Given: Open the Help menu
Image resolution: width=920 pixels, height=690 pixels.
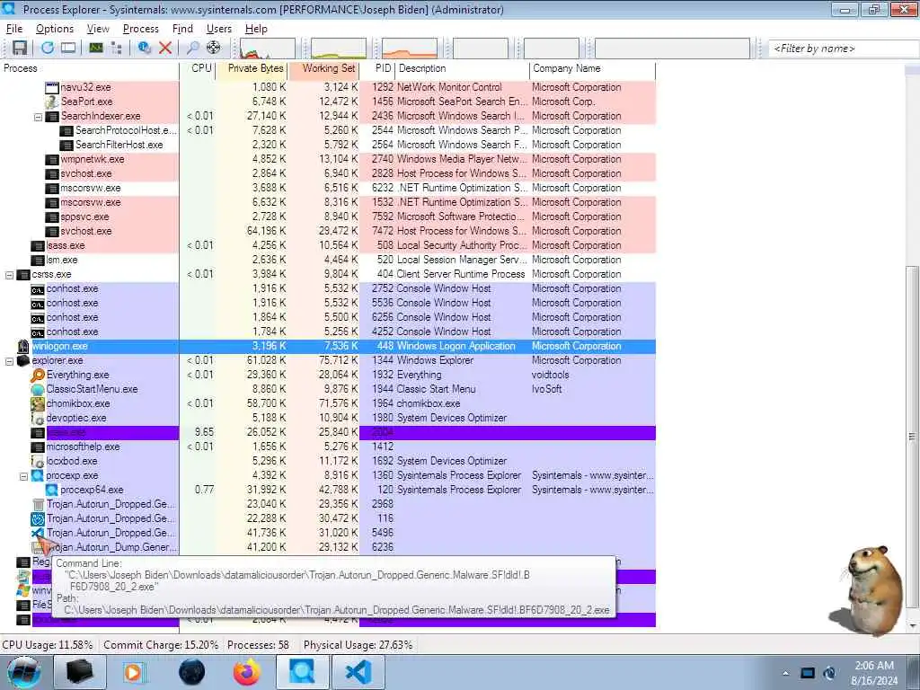Looking at the screenshot, I should (256, 29).
